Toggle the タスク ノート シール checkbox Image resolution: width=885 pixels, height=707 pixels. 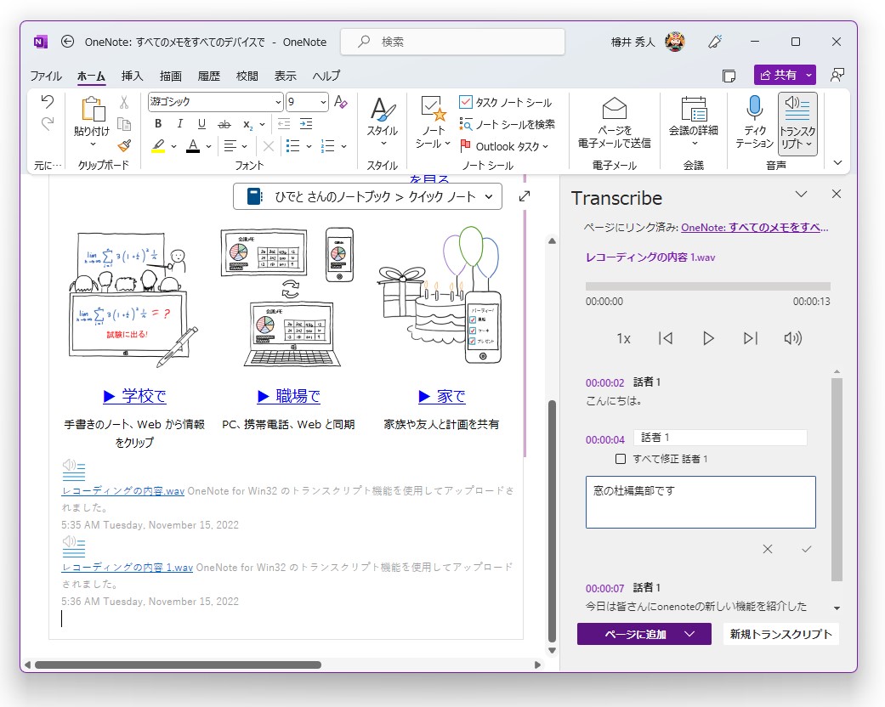[466, 100]
